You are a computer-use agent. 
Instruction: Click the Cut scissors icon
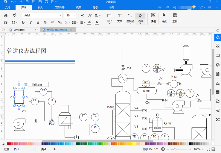point(6,15)
